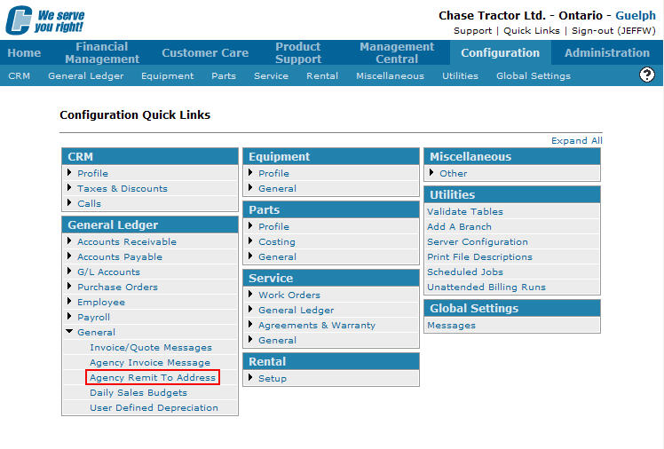The image size is (664, 449).
Task: Expand the Payroll arrow
Action: [69, 316]
